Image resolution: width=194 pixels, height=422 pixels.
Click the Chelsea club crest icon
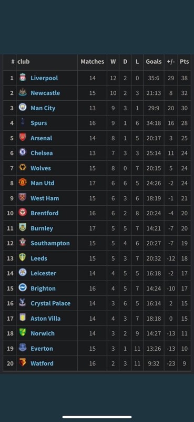(23, 152)
